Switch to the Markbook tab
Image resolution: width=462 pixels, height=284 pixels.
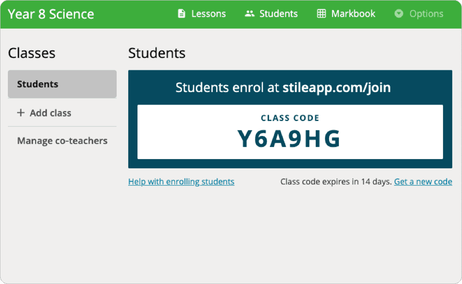[x=346, y=13]
